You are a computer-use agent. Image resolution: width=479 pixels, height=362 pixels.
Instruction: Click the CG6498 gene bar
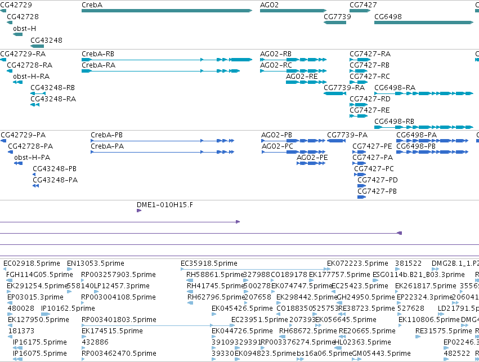(424, 23)
